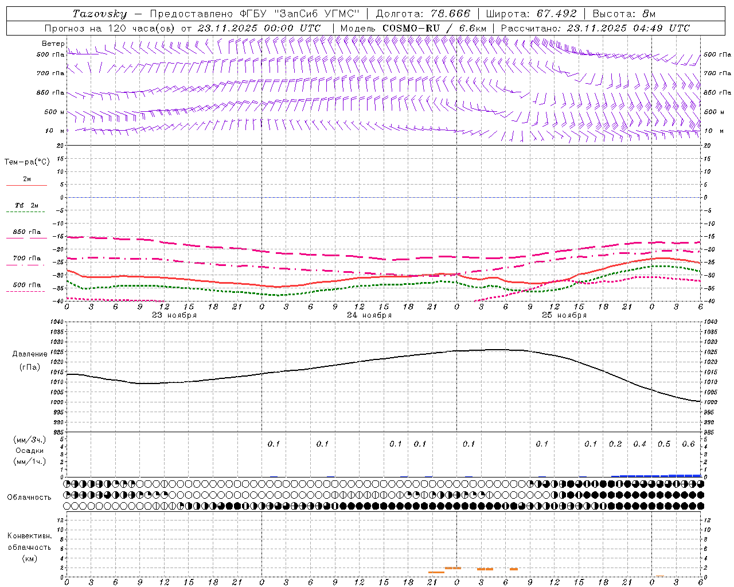Viewport: 734px width, 587px height.
Task: Click the latitude value Широта: 67.492
Action: pyautogui.click(x=531, y=14)
